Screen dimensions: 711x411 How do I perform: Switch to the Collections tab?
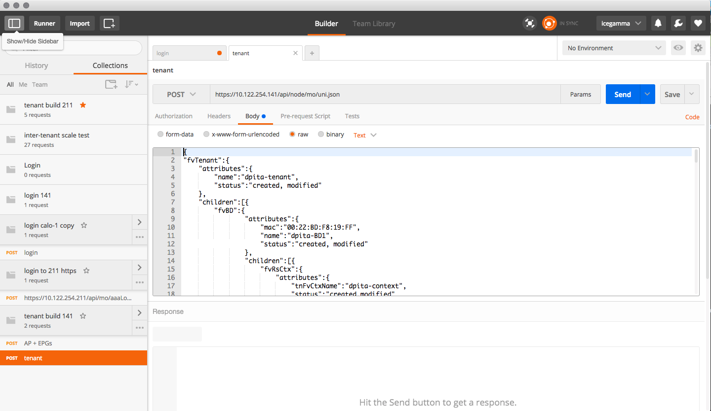pyautogui.click(x=110, y=65)
